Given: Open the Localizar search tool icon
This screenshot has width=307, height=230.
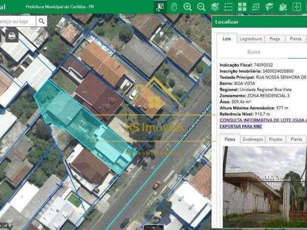Looking at the screenshot, I should [x=160, y=7].
